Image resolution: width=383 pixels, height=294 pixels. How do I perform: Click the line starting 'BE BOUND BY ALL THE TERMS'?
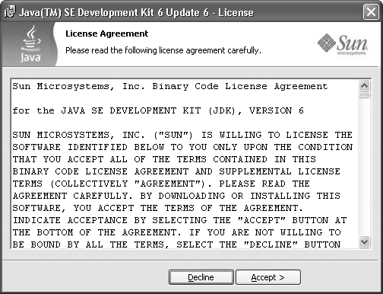point(176,244)
